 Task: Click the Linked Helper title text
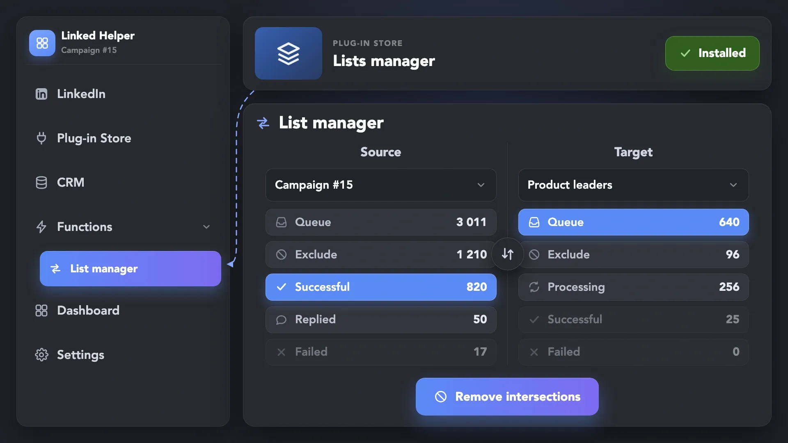coord(98,36)
